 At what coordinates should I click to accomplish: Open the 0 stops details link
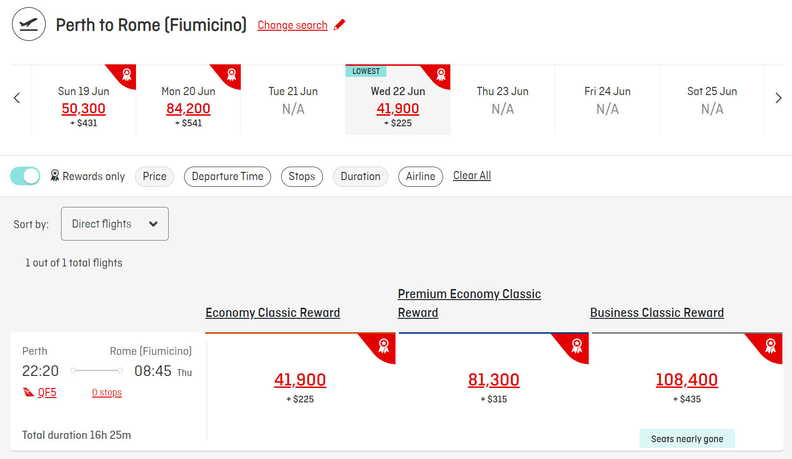[x=107, y=393]
